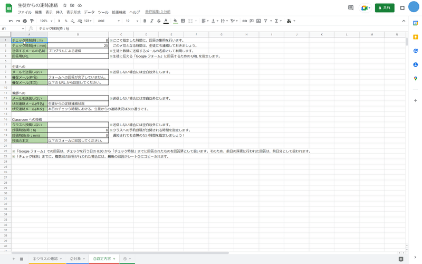Switch to ①クラスの確認 sheet tab
The width and height of the screenshot is (422, 264).
click(x=47, y=259)
